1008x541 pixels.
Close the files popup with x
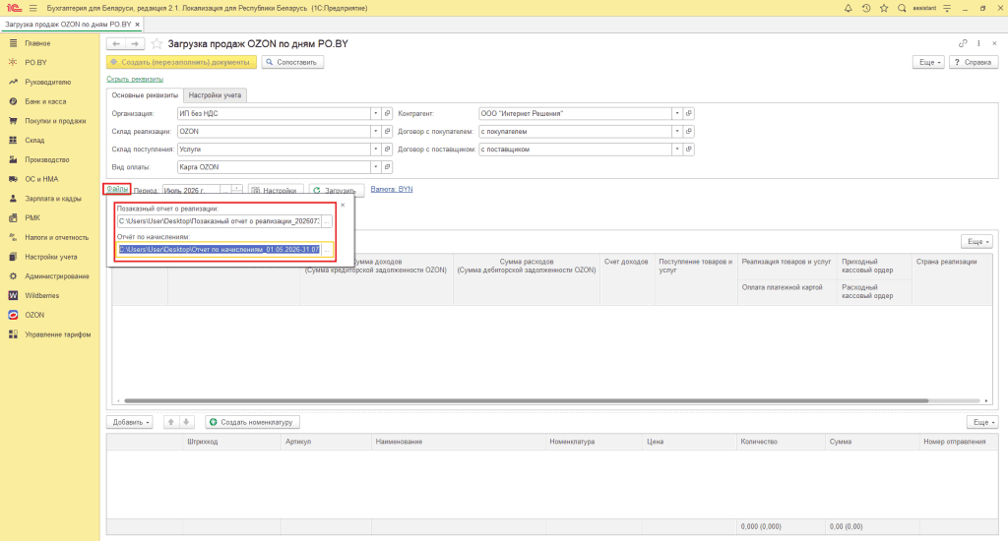[343, 205]
